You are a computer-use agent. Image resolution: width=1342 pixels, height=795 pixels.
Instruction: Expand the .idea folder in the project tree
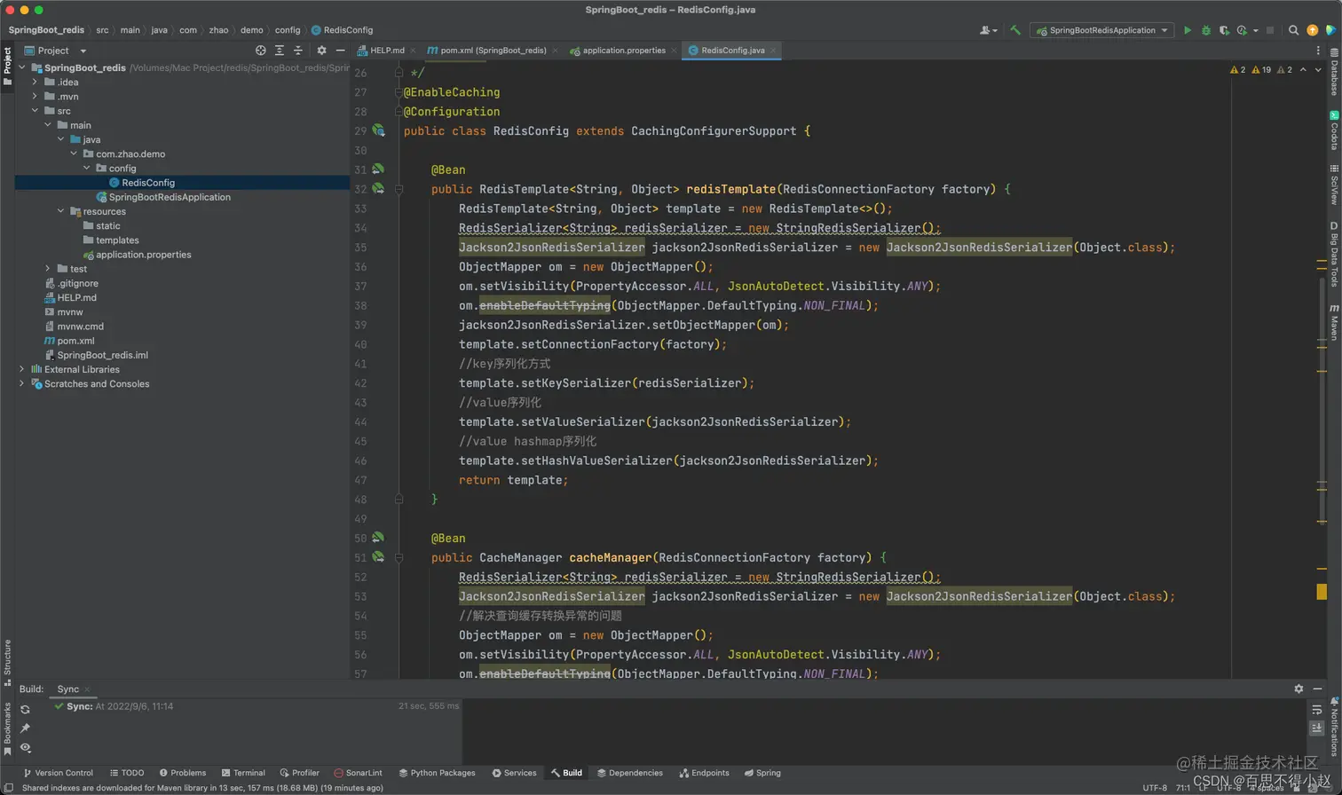35,82
